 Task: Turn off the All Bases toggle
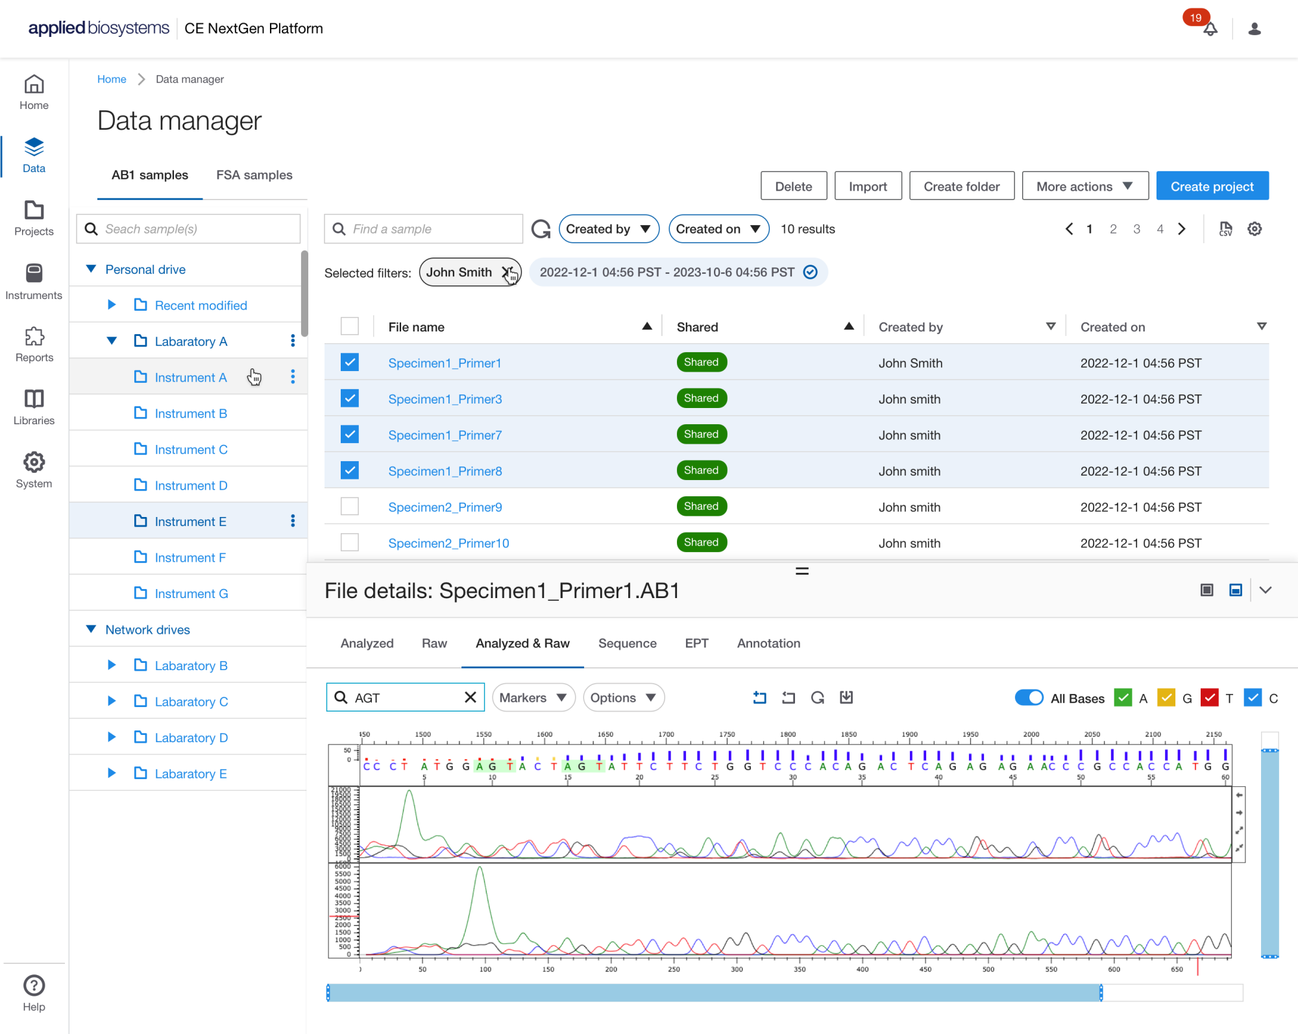click(x=1029, y=697)
